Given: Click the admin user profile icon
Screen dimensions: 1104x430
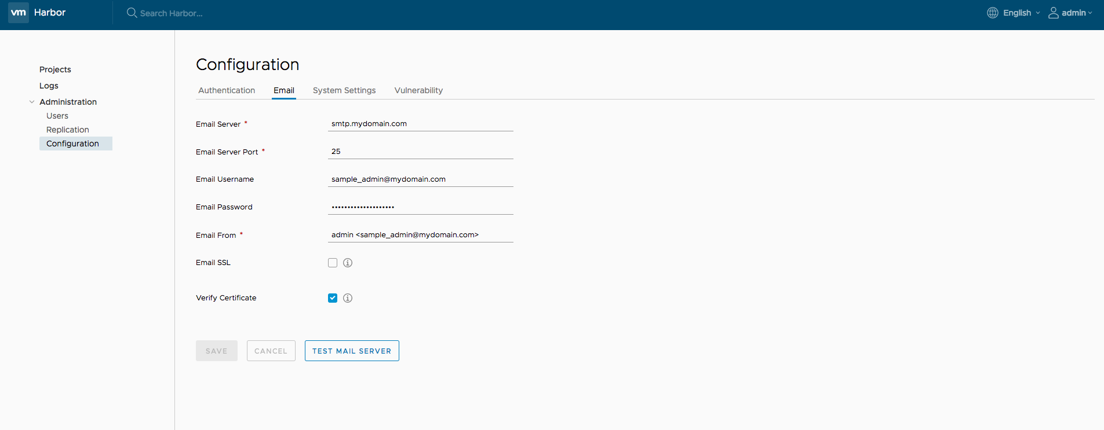Looking at the screenshot, I should pyautogui.click(x=1054, y=13).
